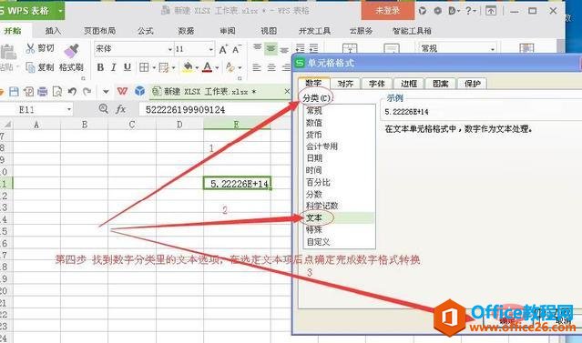
Task: Click the clear format eraser icon
Action: pyautogui.click(x=230, y=67)
